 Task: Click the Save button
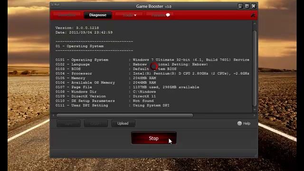coord(68,123)
